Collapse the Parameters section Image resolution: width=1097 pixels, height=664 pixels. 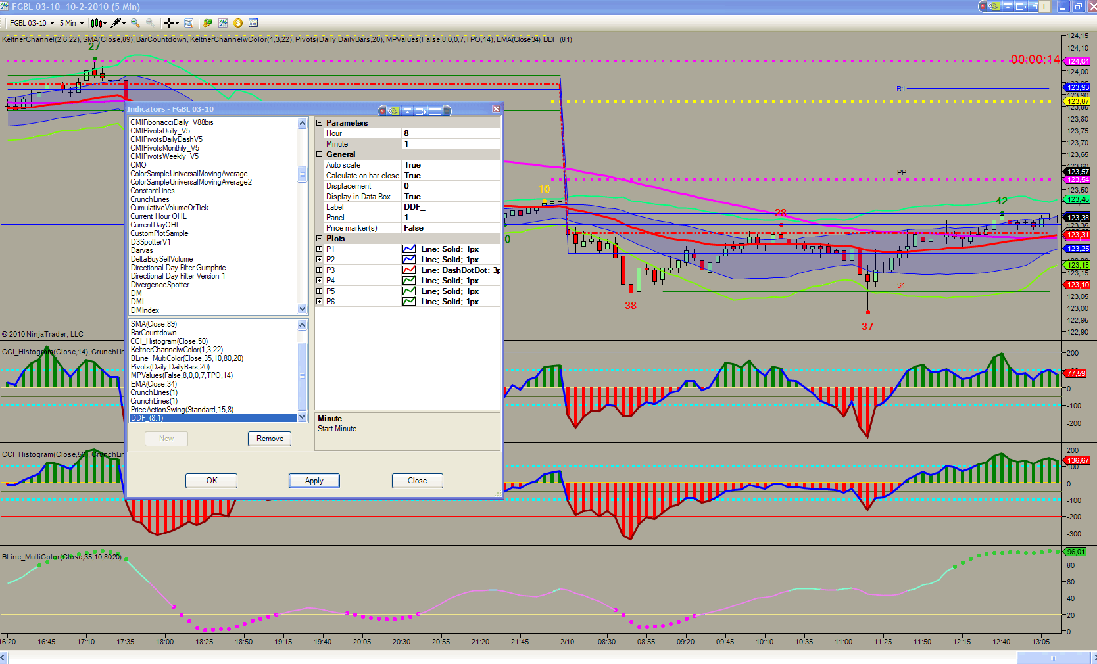click(x=320, y=123)
